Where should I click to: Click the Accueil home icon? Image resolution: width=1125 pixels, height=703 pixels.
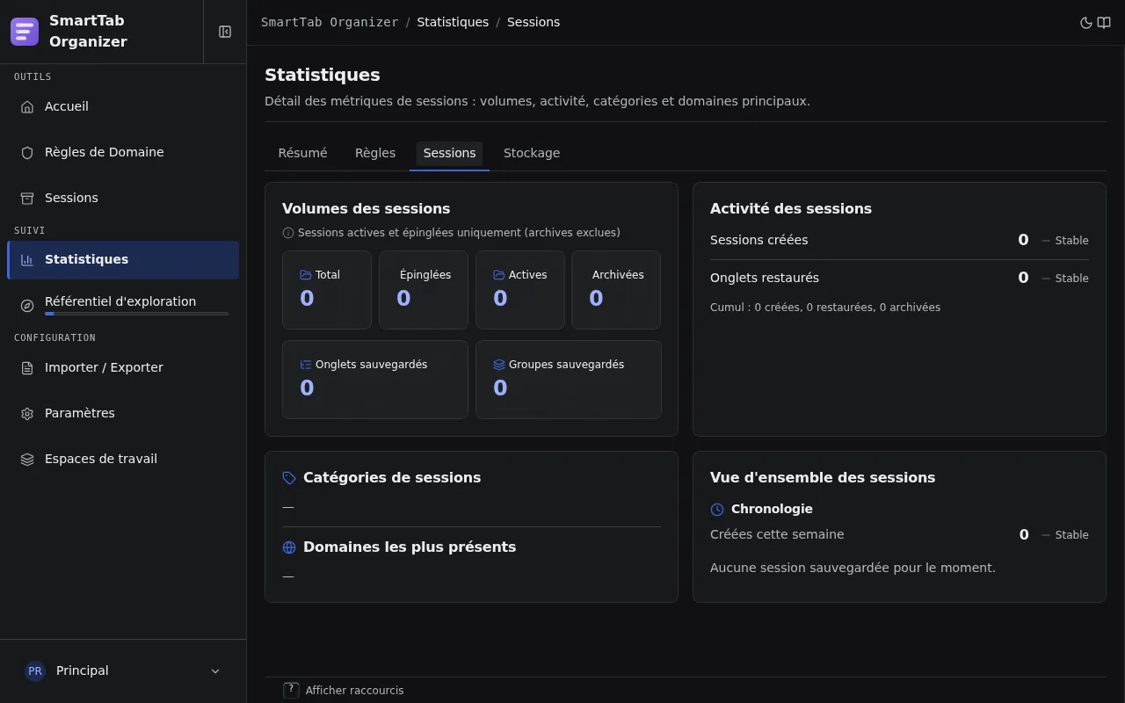coord(27,107)
